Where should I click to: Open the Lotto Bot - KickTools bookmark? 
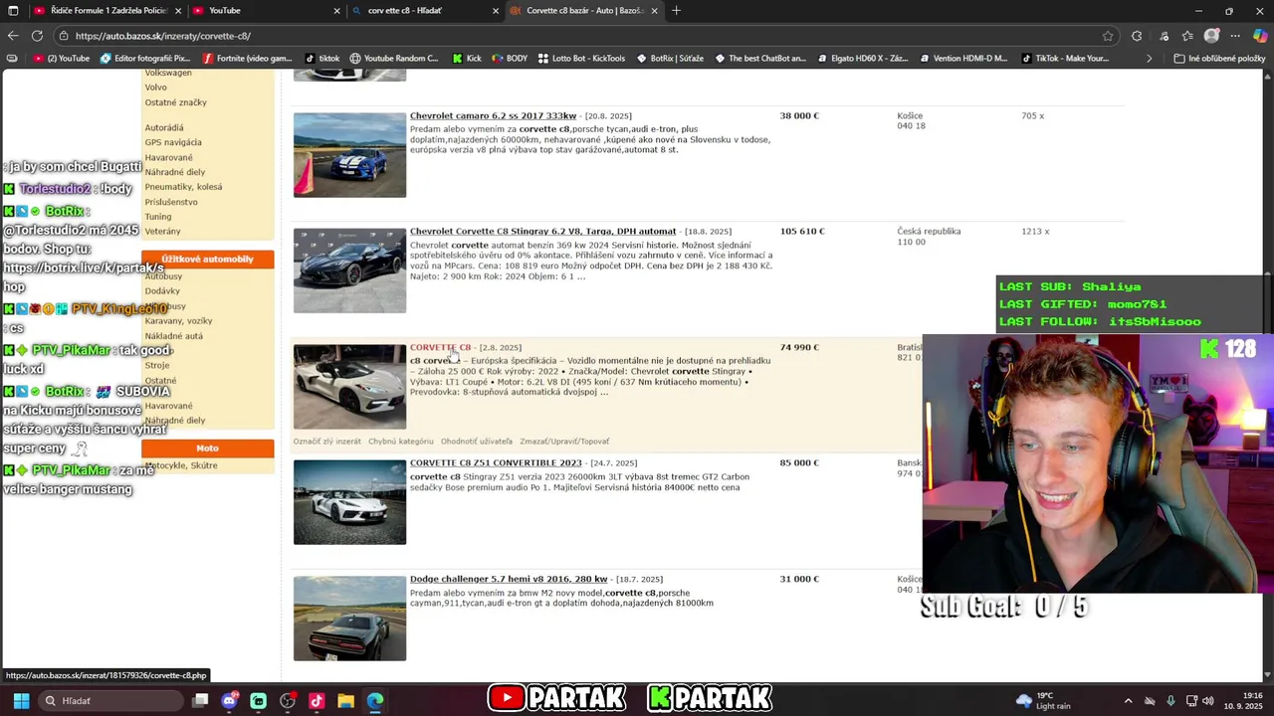coord(581,59)
